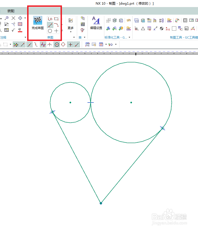Viewport: 198px width, 230px height.
Task: Click the tabular note table icon
Action: click(83, 18)
